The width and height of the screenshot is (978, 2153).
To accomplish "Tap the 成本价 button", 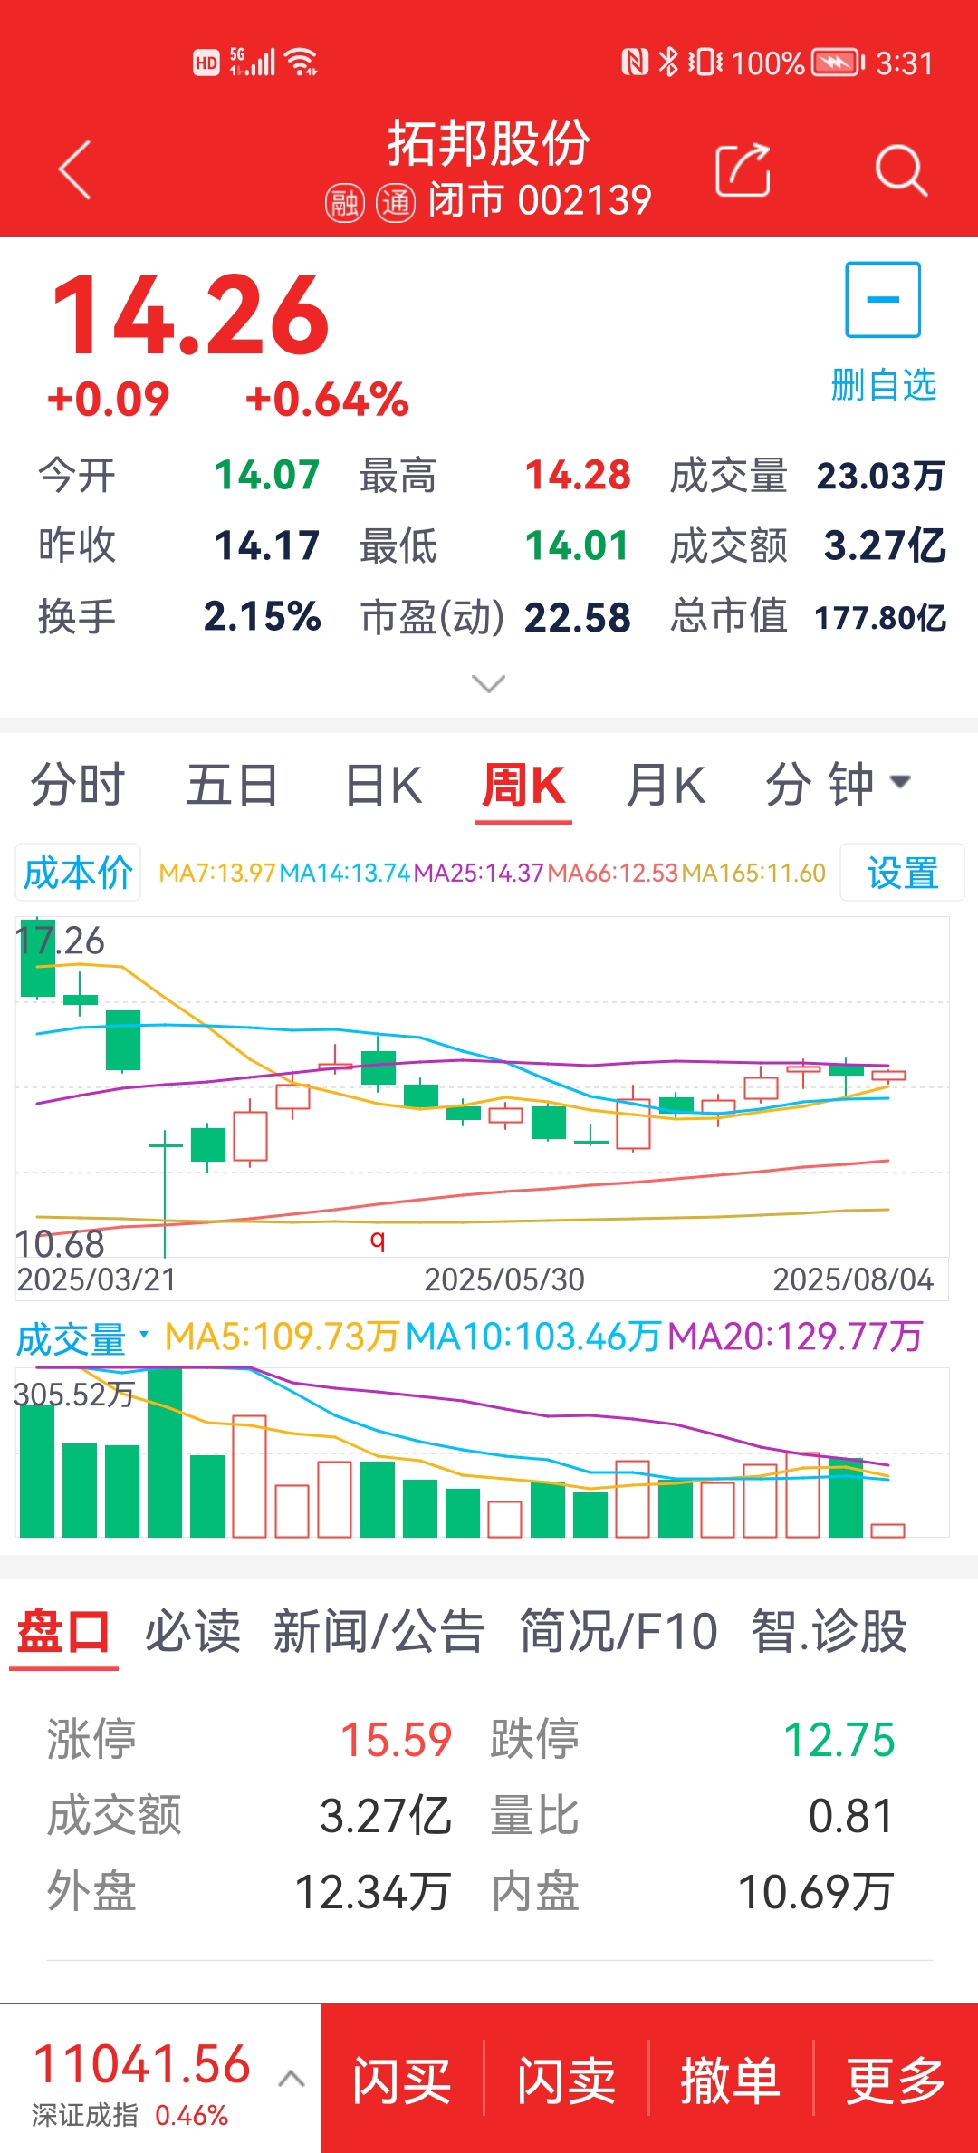I will tap(78, 873).
